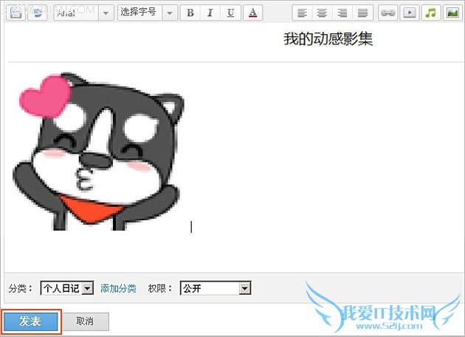Center align the text
This screenshot has width=465, height=337.
(322, 13)
